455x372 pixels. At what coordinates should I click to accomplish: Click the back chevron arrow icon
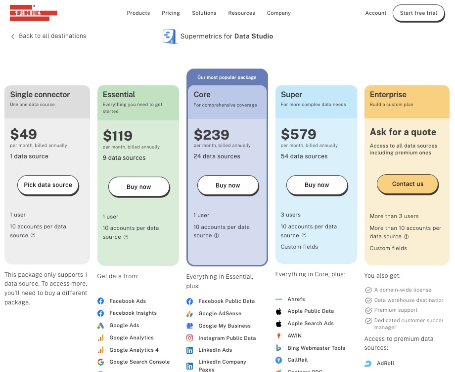(13, 37)
